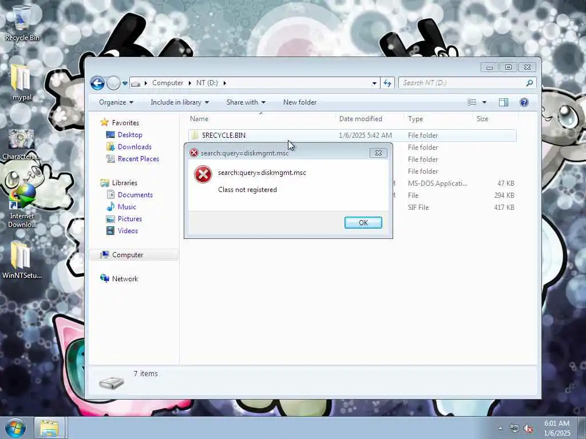
Task: Select the mypal folder on desktop
Action: pos(22,82)
